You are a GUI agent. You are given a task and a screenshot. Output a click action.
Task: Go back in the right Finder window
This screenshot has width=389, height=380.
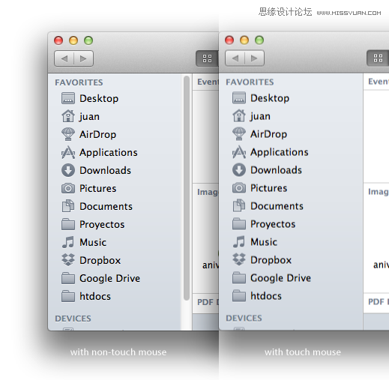point(235,58)
